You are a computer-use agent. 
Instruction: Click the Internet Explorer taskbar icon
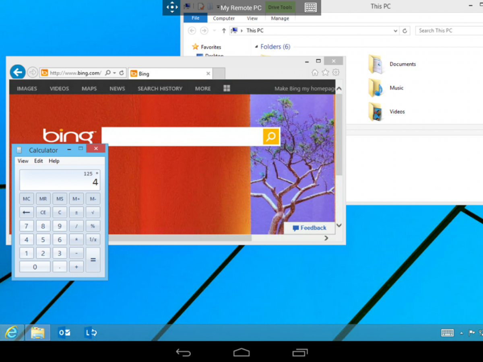12,333
